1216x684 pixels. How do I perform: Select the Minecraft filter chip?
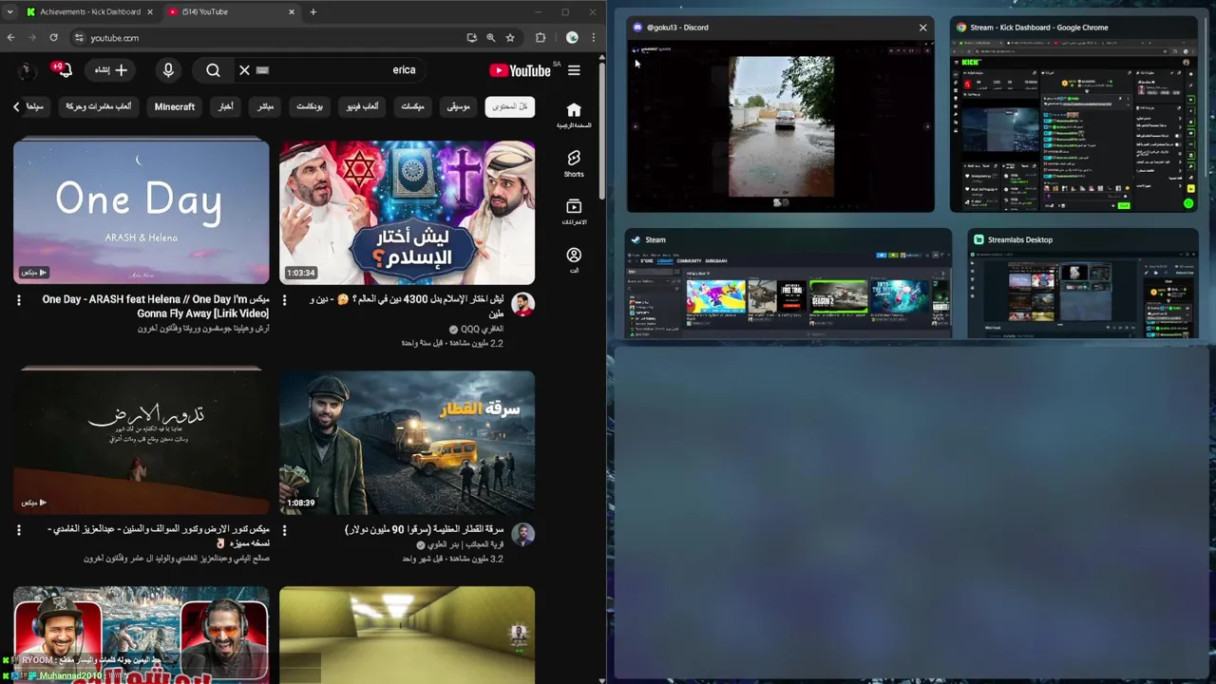tap(175, 106)
